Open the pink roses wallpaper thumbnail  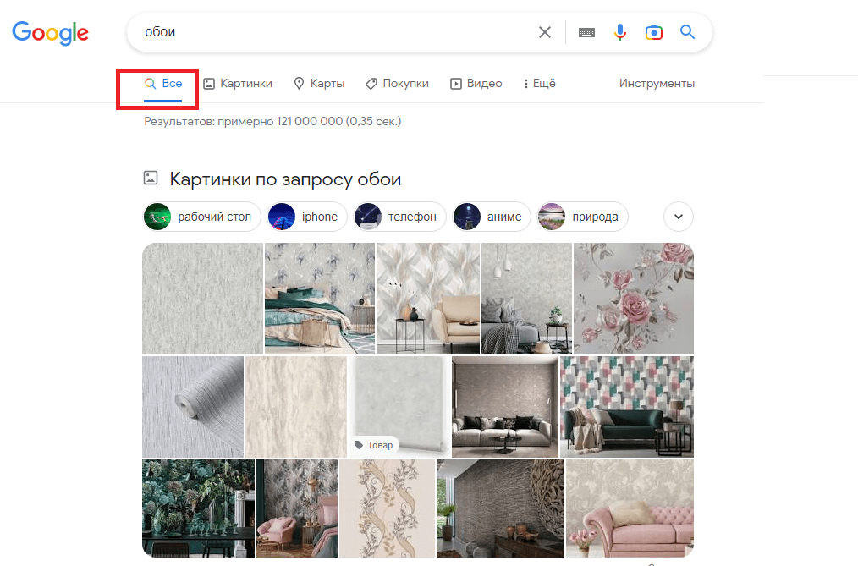click(634, 299)
